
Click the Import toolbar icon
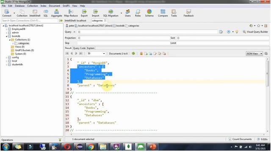click(95, 13)
